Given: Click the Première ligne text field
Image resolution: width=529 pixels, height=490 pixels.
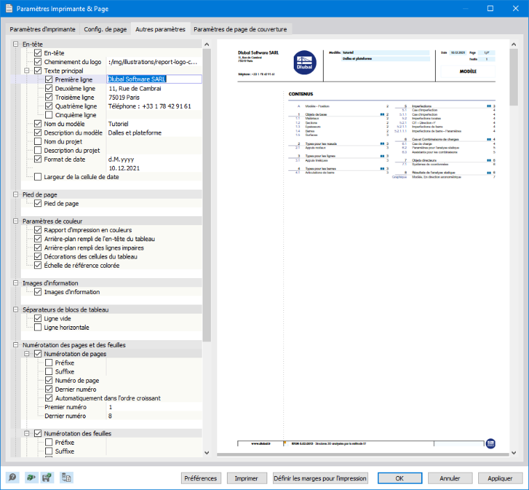Looking at the screenshot, I should point(155,79).
